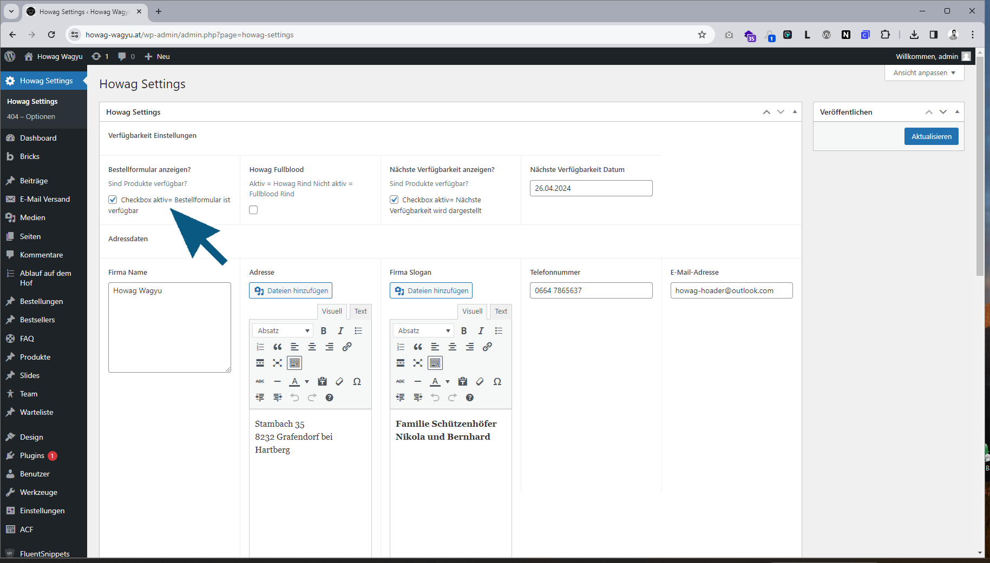
Task: Open Produkte in the admin sidebar
Action: pos(35,357)
